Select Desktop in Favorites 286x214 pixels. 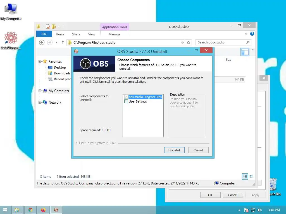[x=60, y=67]
